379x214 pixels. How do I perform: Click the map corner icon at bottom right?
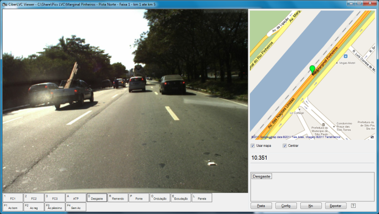372,137
